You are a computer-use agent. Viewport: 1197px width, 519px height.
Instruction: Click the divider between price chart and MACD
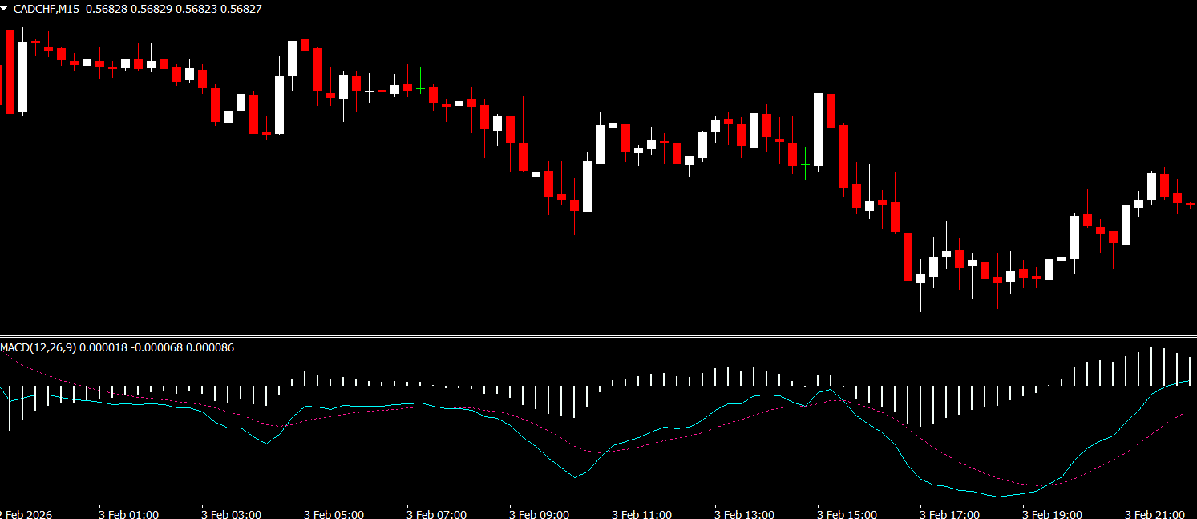click(598, 336)
